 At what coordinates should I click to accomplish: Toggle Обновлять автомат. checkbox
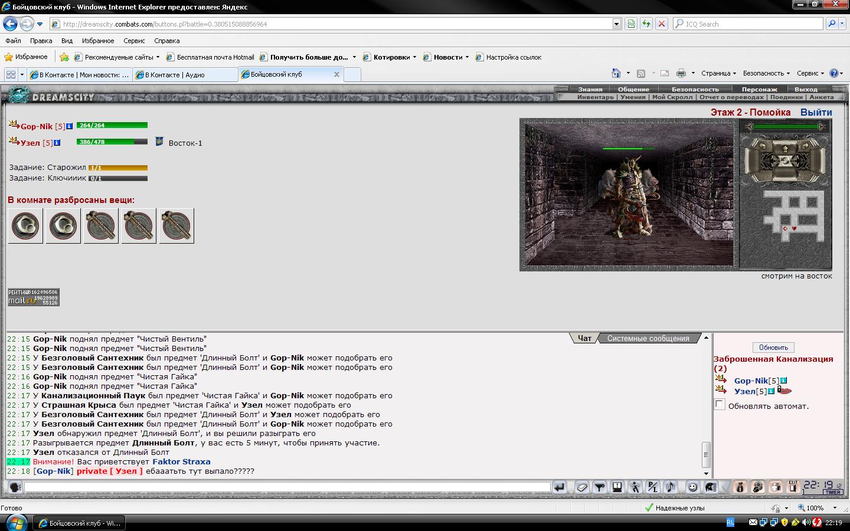click(x=720, y=405)
